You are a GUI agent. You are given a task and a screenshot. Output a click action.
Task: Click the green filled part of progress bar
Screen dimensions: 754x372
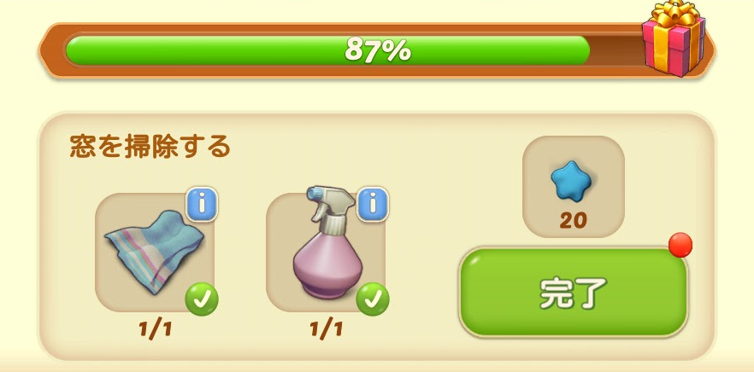tap(327, 50)
